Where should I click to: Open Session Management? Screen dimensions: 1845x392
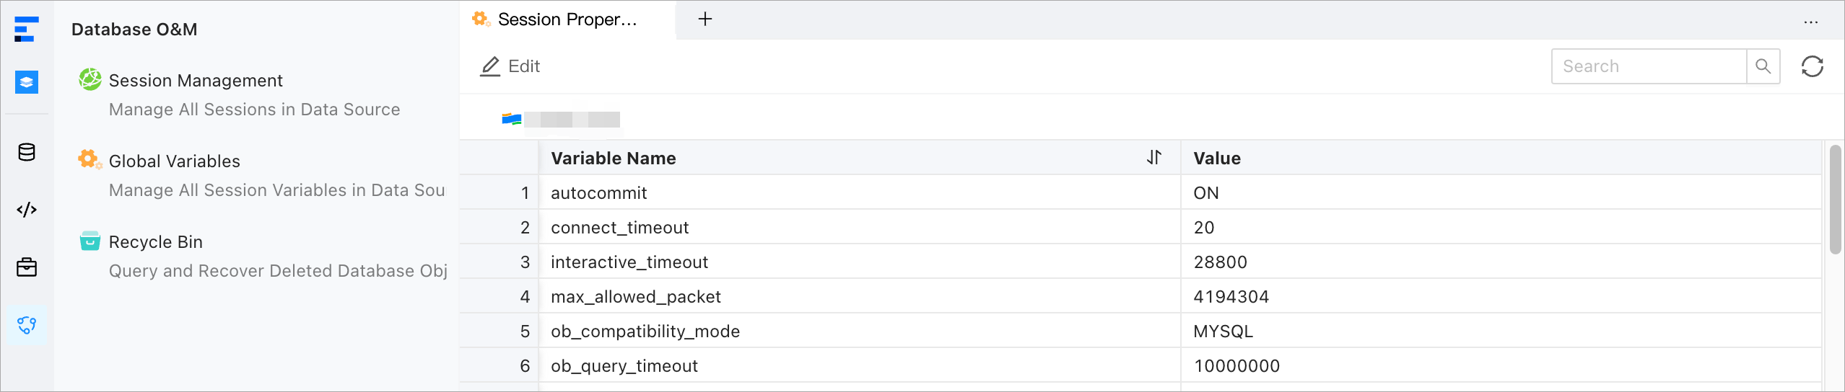196,81
